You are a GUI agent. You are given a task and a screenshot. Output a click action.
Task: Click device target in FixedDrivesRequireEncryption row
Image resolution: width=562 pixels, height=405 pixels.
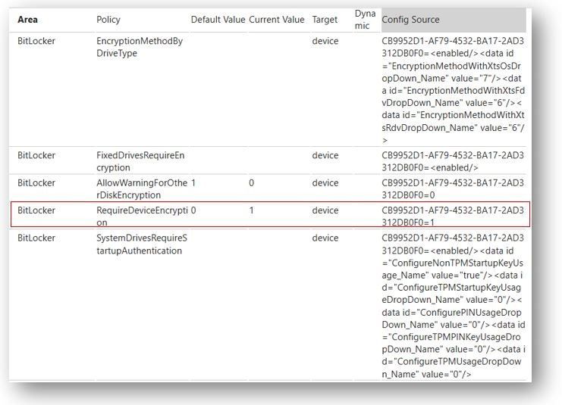tap(325, 155)
